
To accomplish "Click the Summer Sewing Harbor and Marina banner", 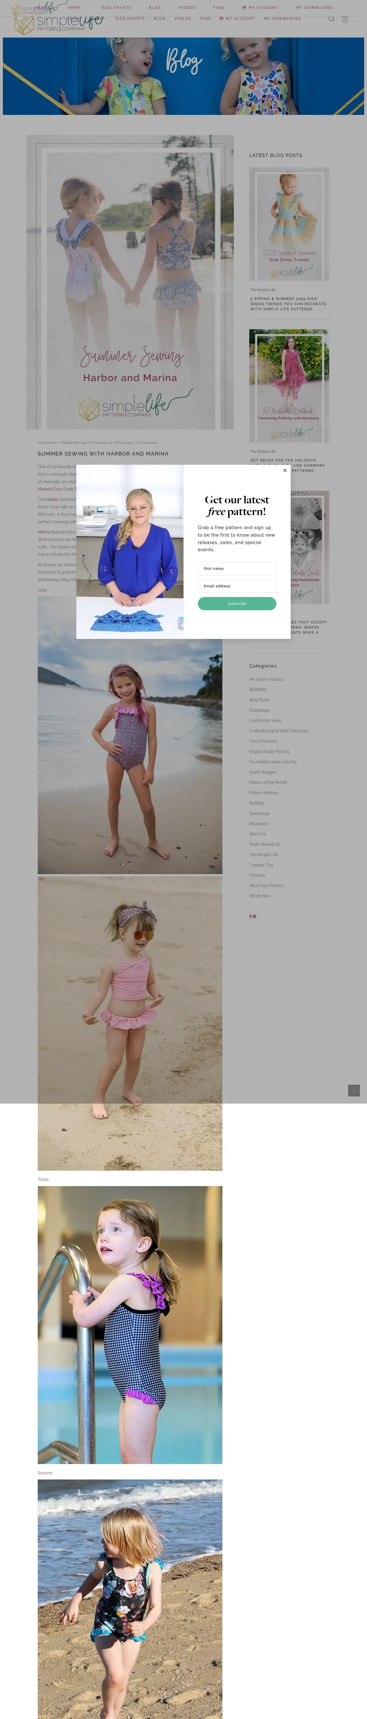I will [x=130, y=282].
